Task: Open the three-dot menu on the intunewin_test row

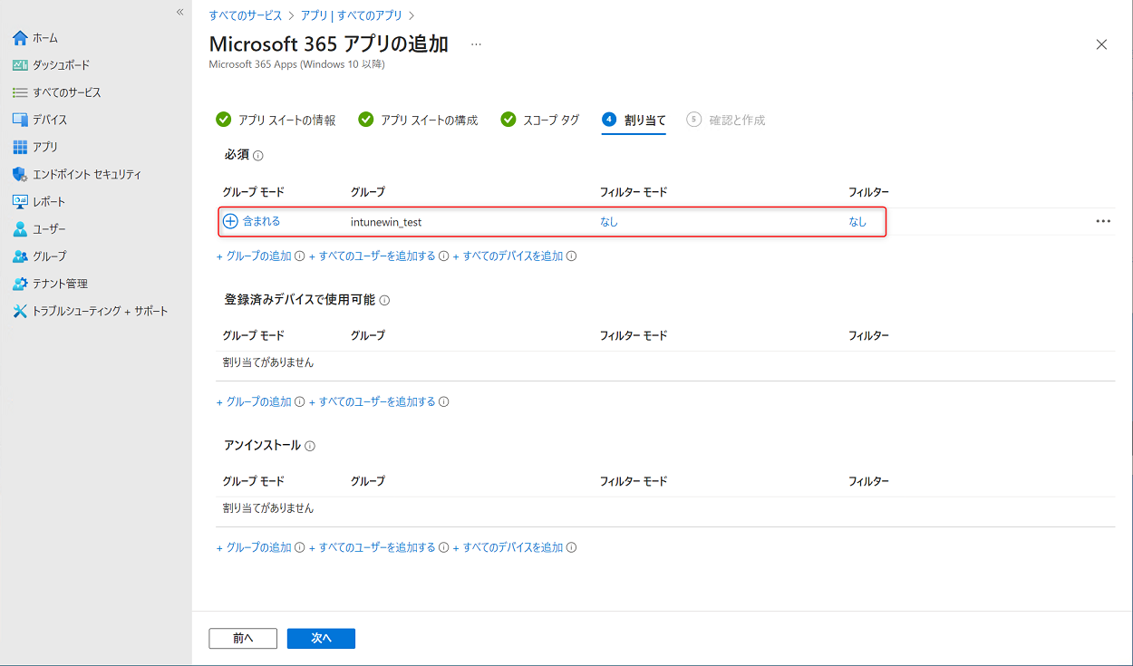Action: (1102, 221)
